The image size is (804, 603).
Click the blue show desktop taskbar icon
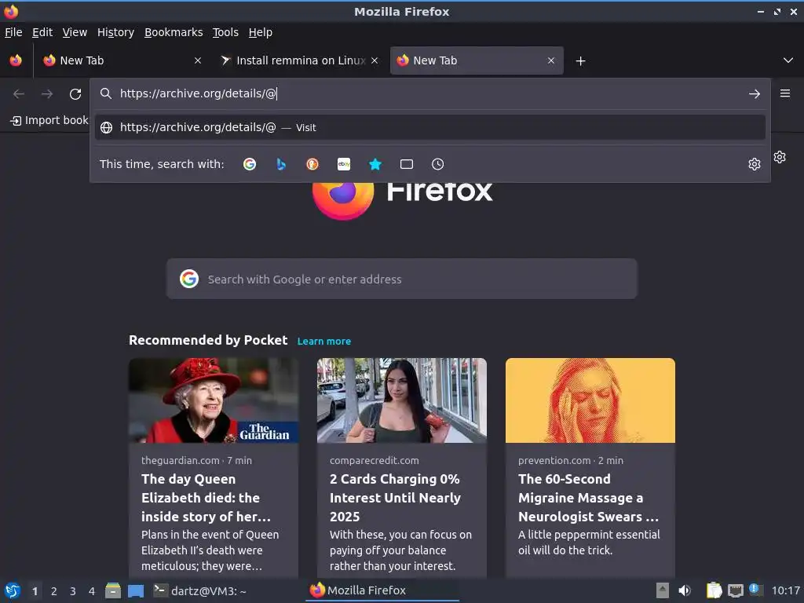click(136, 590)
